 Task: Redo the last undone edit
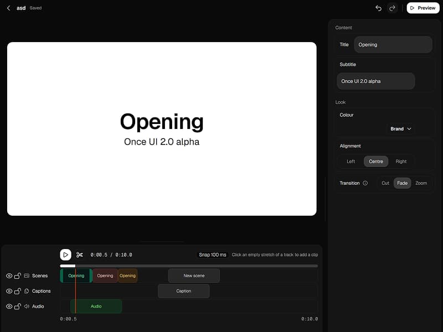[x=392, y=8]
